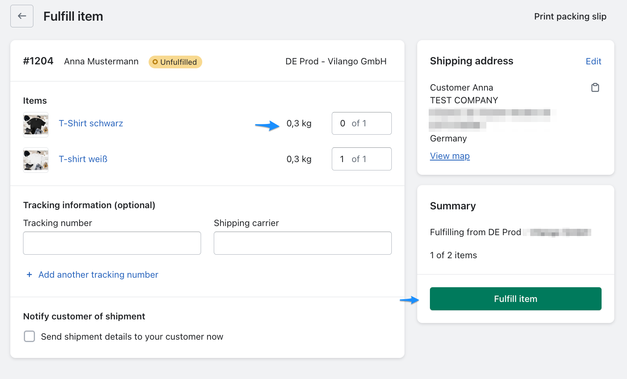Viewport: 627px width, 379px height.
Task: Open the T-Shirt schwarz product thumbnail
Action: (x=36, y=125)
